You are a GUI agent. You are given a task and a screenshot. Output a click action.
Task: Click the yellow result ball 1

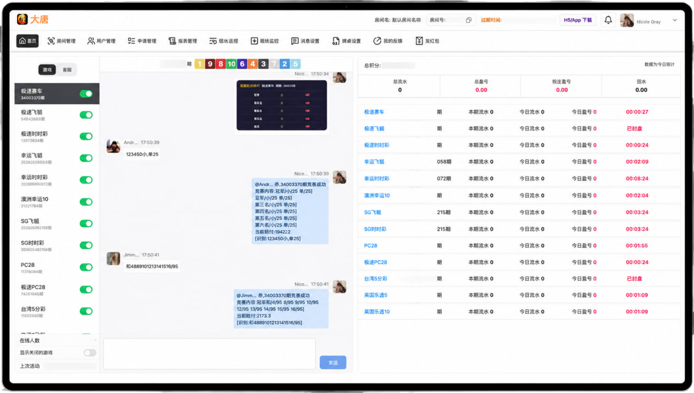[x=199, y=64]
